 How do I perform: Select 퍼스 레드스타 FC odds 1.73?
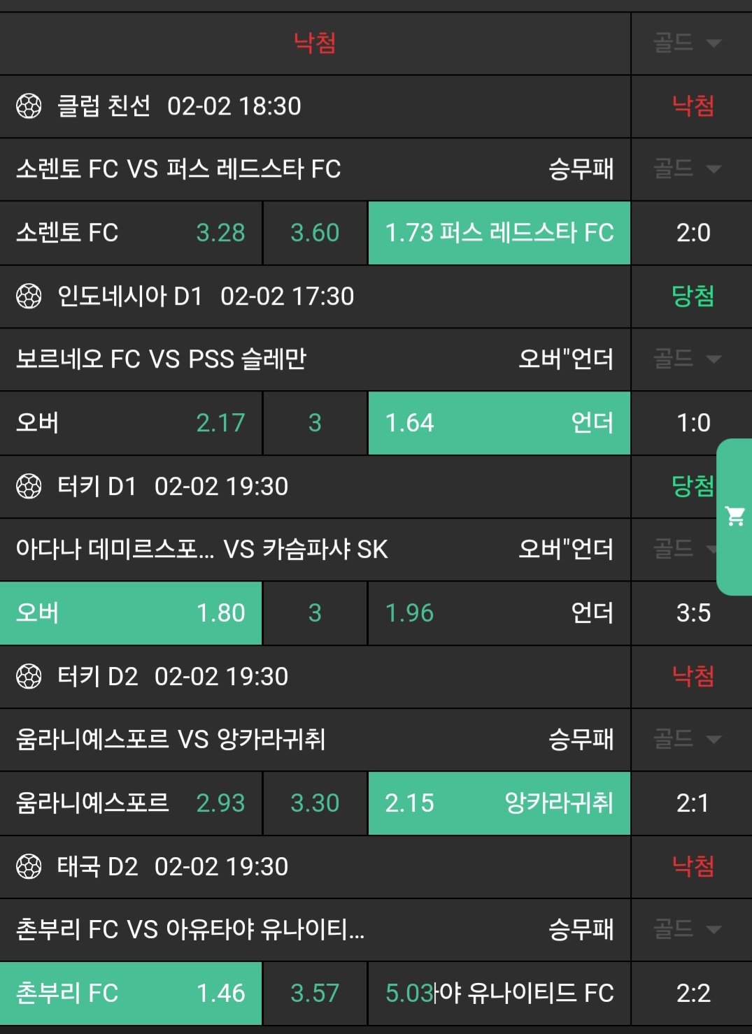pyautogui.click(x=499, y=233)
